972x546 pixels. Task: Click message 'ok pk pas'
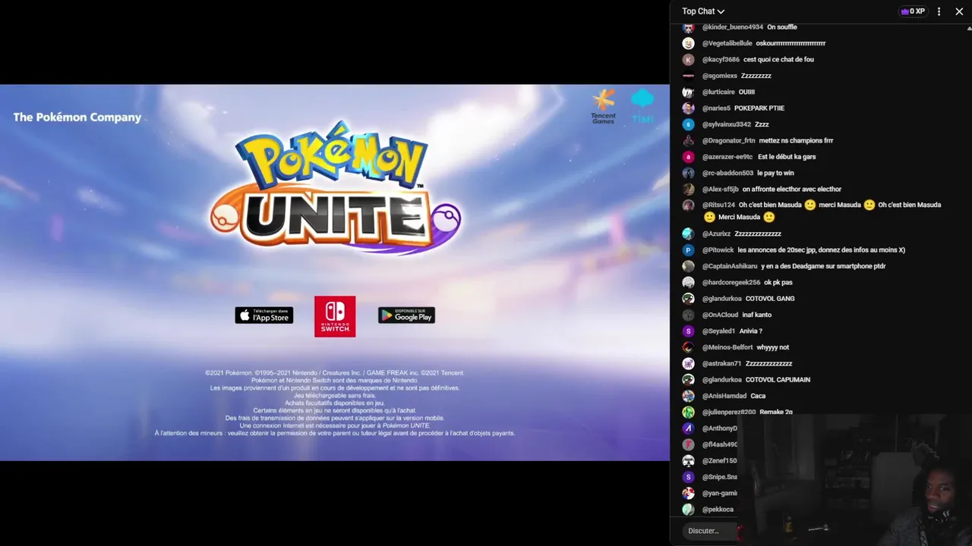[778, 282]
